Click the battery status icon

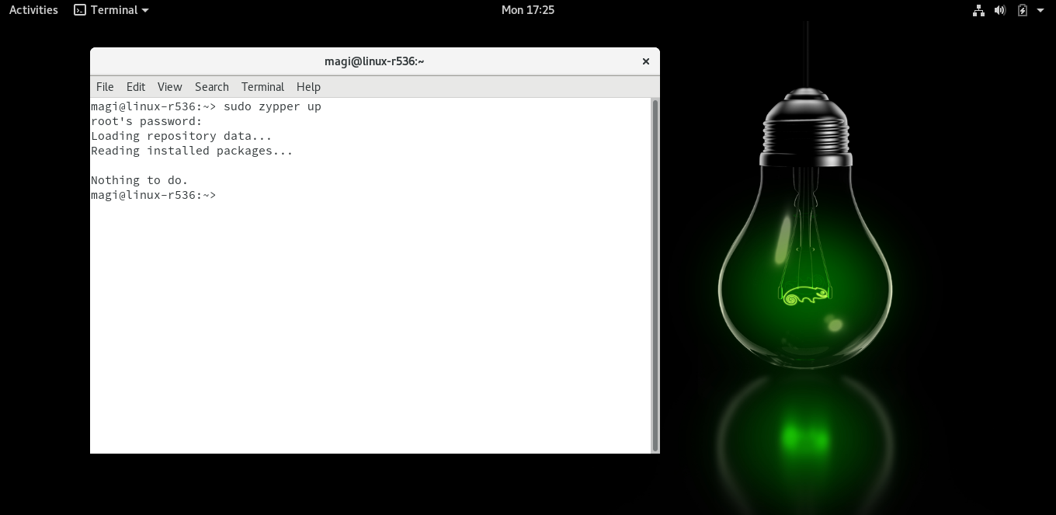pyautogui.click(x=1023, y=10)
